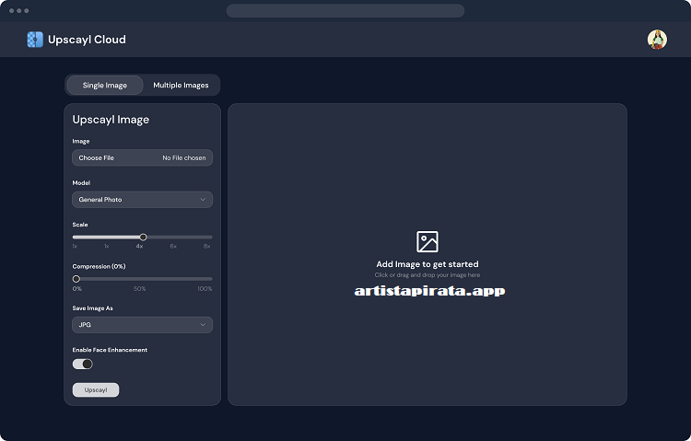
Task: Click the Compression slider handle
Action: coord(76,279)
